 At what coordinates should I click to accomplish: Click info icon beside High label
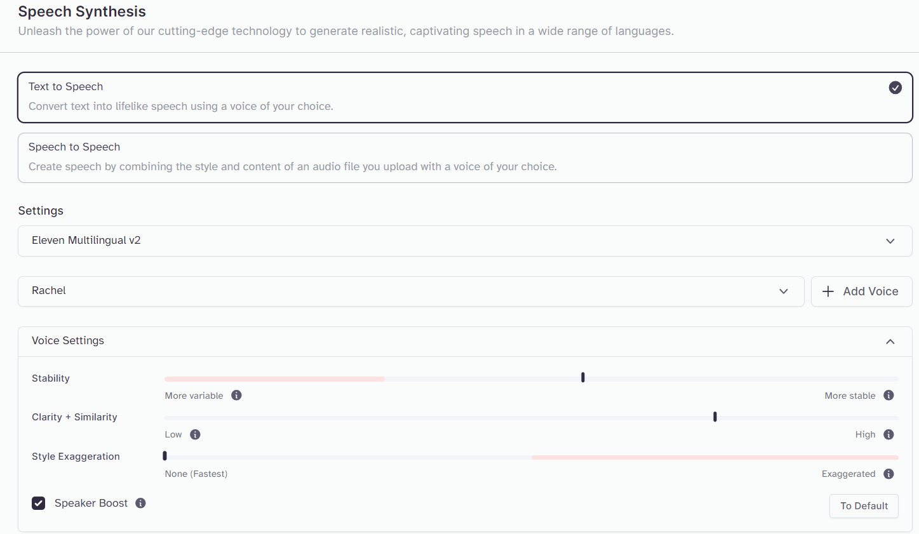[x=889, y=434]
